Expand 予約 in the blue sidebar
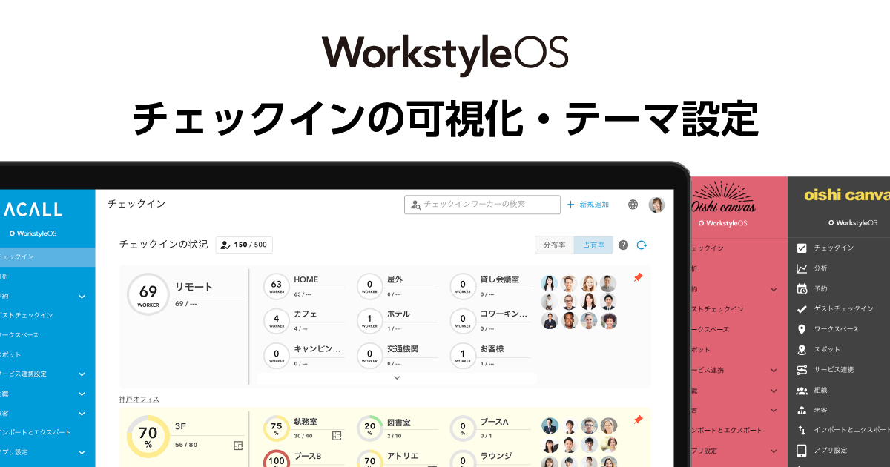Image resolution: width=890 pixels, height=467 pixels. (x=82, y=296)
